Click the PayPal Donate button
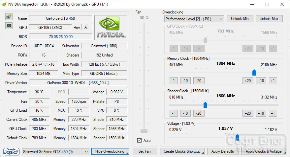Viewport: 290px width, 157px height. coord(11,151)
